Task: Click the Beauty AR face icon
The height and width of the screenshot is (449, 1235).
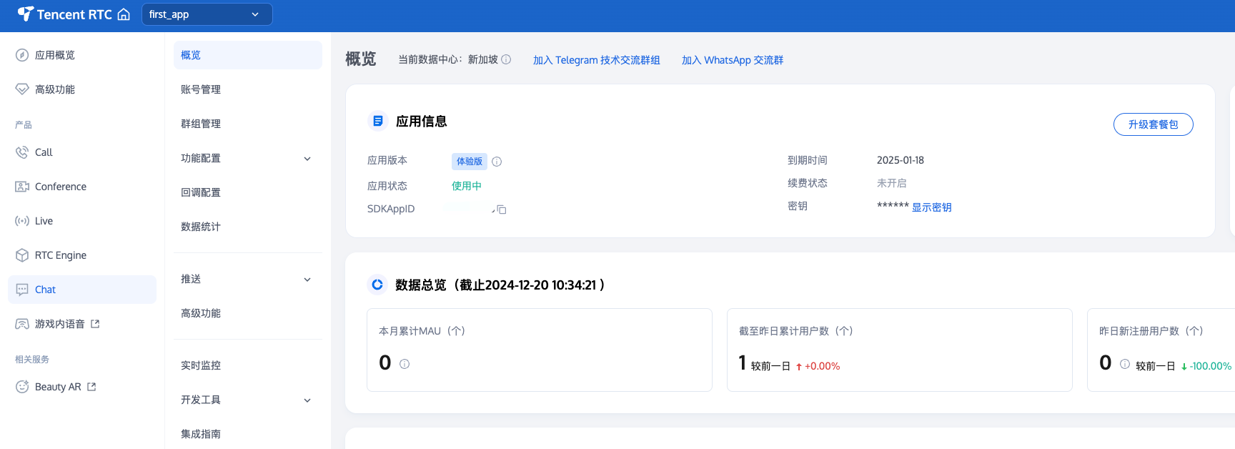Action: (22, 387)
